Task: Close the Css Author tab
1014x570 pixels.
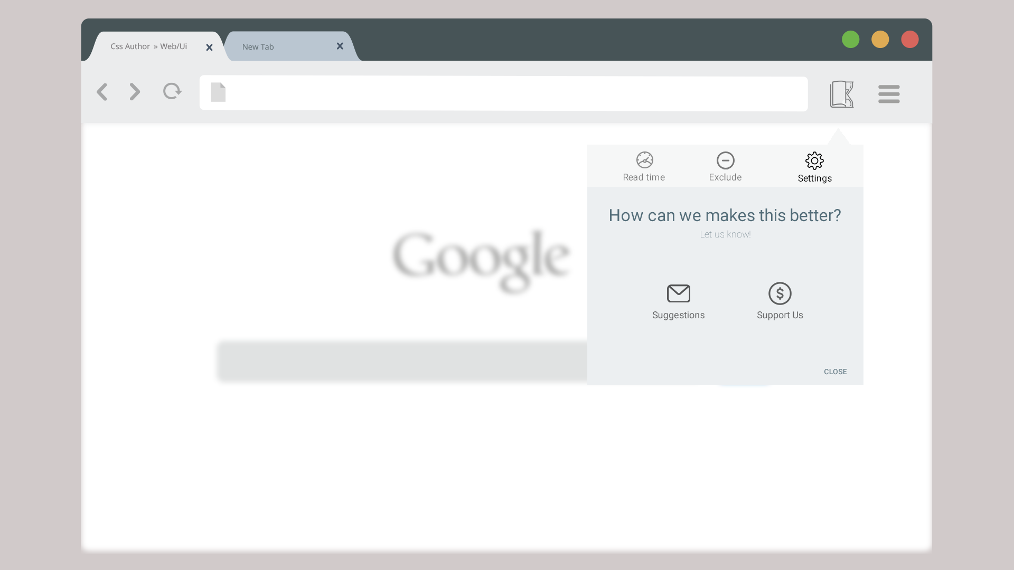Action: 209,47
